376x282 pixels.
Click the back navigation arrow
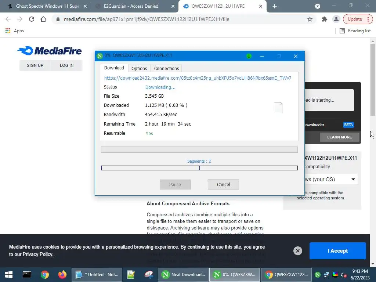[8, 19]
